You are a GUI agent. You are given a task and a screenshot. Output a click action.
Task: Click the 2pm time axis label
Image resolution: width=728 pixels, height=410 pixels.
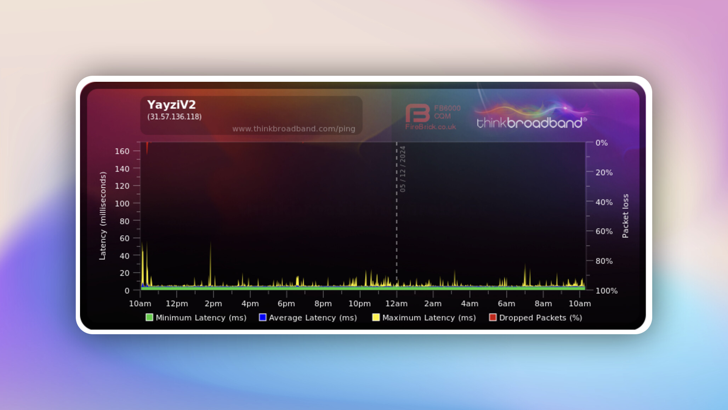(213, 303)
